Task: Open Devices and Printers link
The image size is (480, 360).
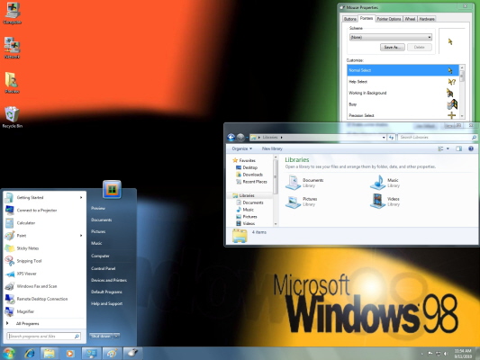Action: (x=109, y=280)
